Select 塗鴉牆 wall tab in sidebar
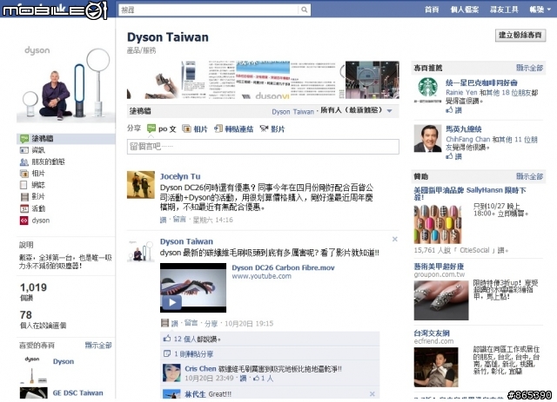This screenshot has width=557, height=402. click(x=66, y=139)
